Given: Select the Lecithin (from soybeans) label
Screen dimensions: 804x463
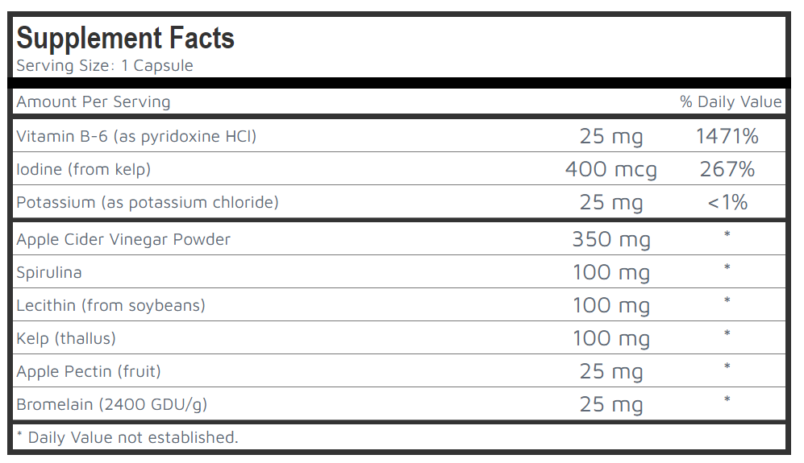Looking at the screenshot, I should (111, 305).
